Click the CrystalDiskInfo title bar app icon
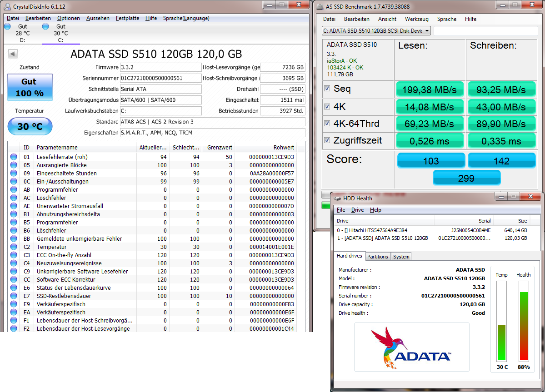Screen dimensions: 545x392 [x=7, y=7]
